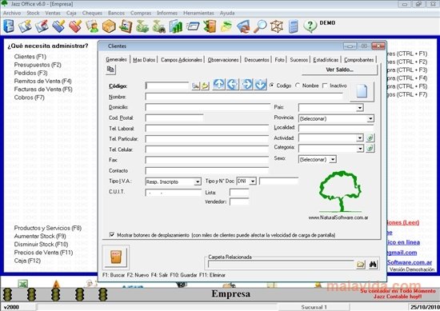The image size is (440, 311).
Task: Switch to the Mas Datos tab
Action: [144, 60]
